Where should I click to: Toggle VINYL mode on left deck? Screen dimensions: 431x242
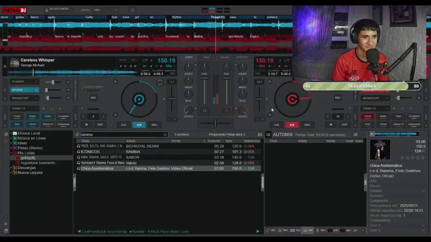click(x=160, y=80)
